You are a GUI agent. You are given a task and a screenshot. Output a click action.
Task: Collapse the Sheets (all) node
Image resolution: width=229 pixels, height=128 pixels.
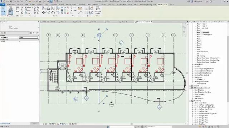[x=190, y=101]
